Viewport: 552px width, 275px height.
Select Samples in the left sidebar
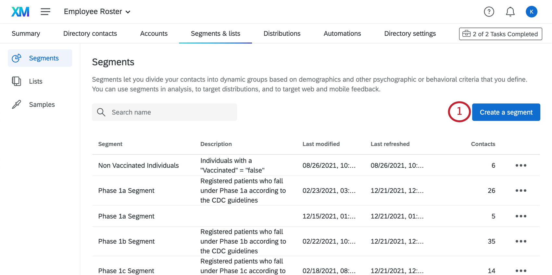coord(42,104)
